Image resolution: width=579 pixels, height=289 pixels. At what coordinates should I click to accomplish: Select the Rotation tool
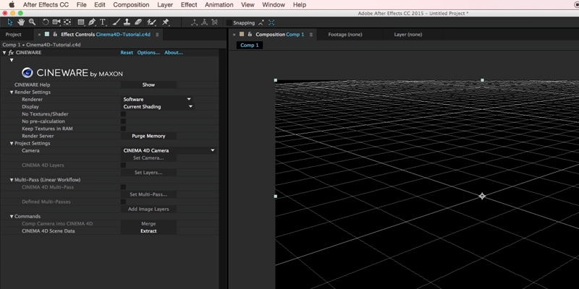(x=46, y=22)
